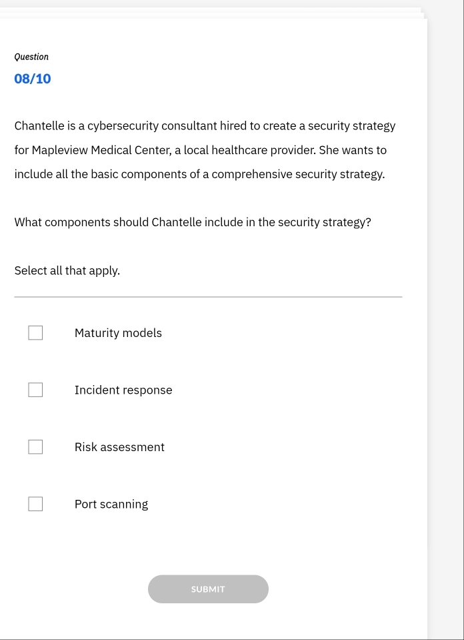The image size is (464, 640).
Task: Click the "Risk assessment" option label
Action: 119,447
